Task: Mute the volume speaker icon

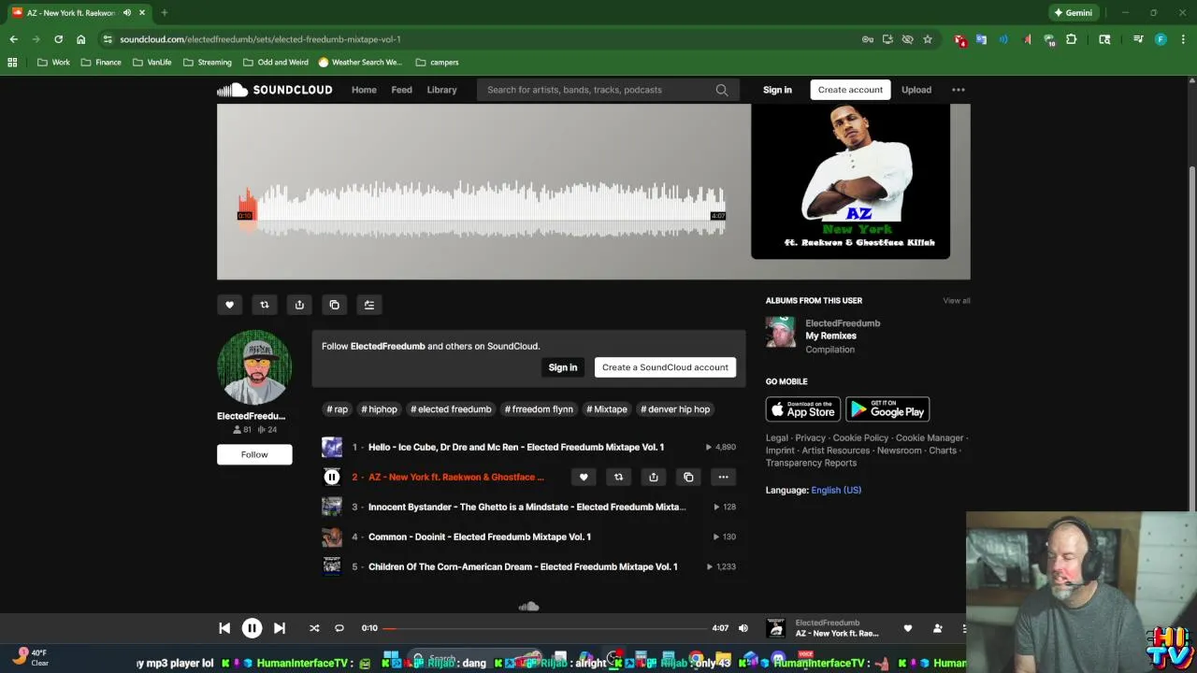Action: point(743,628)
